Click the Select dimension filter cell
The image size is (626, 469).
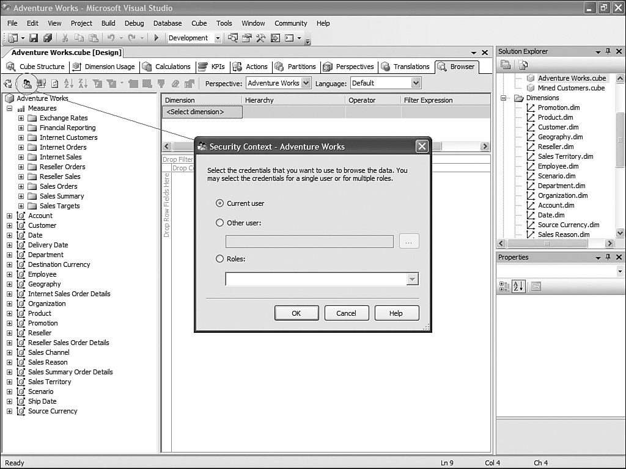(x=202, y=112)
